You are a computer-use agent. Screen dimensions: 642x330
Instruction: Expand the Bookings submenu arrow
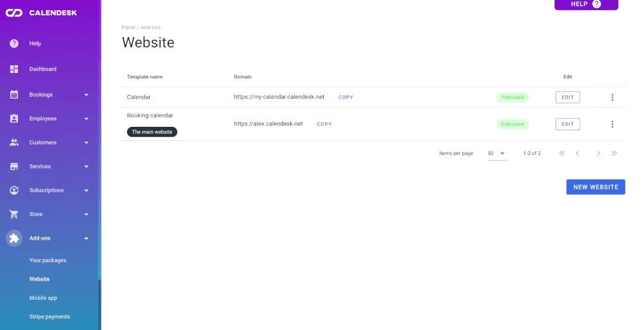86,95
